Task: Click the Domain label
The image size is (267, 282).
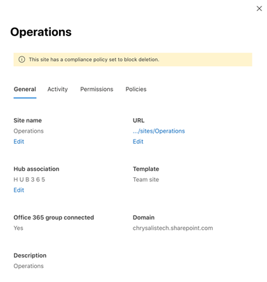Action: pos(143,217)
